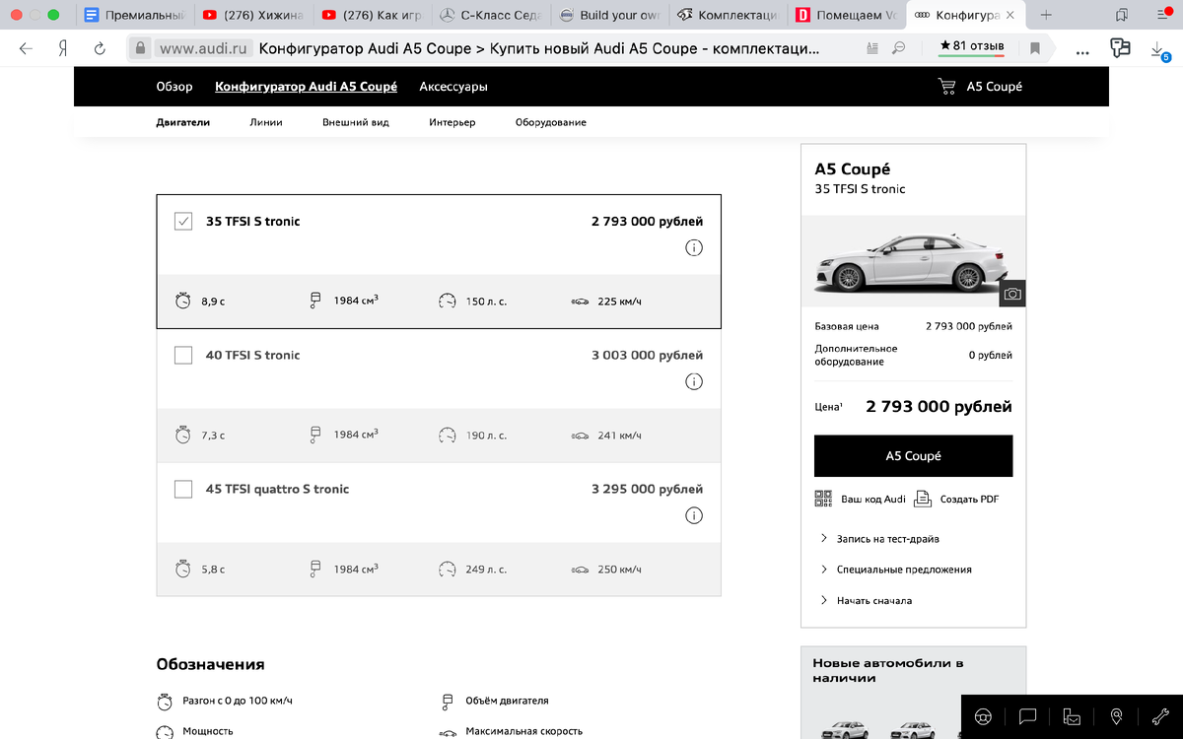Check the 40 TFSI S tronic checkbox
The width and height of the screenshot is (1183, 739).
pyautogui.click(x=183, y=356)
